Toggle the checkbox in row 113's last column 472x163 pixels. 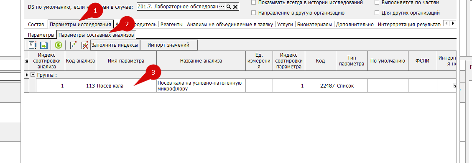455,86
